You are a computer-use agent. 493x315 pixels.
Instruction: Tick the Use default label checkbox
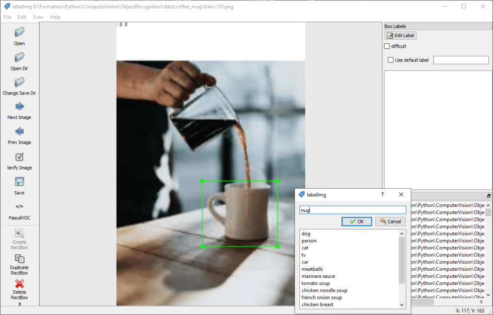[x=391, y=60]
